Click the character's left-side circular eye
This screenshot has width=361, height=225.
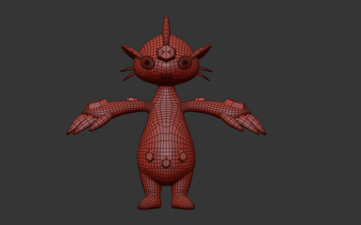click(x=147, y=63)
